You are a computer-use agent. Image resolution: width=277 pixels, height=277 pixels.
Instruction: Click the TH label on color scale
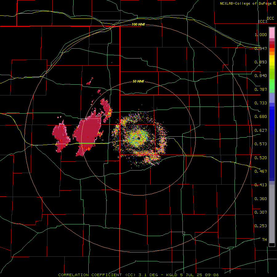pos(264,240)
